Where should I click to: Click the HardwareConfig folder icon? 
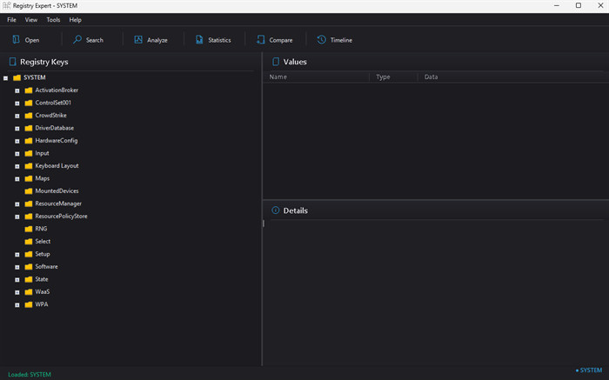click(29, 141)
